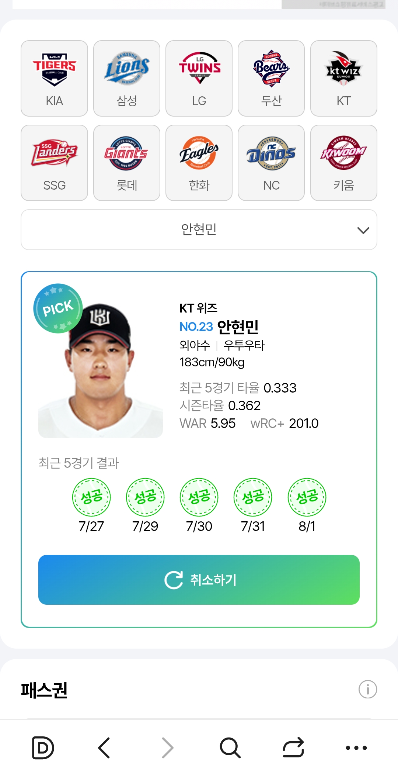Open the 안현민 player dropdown
The image size is (398, 777).
(x=199, y=229)
